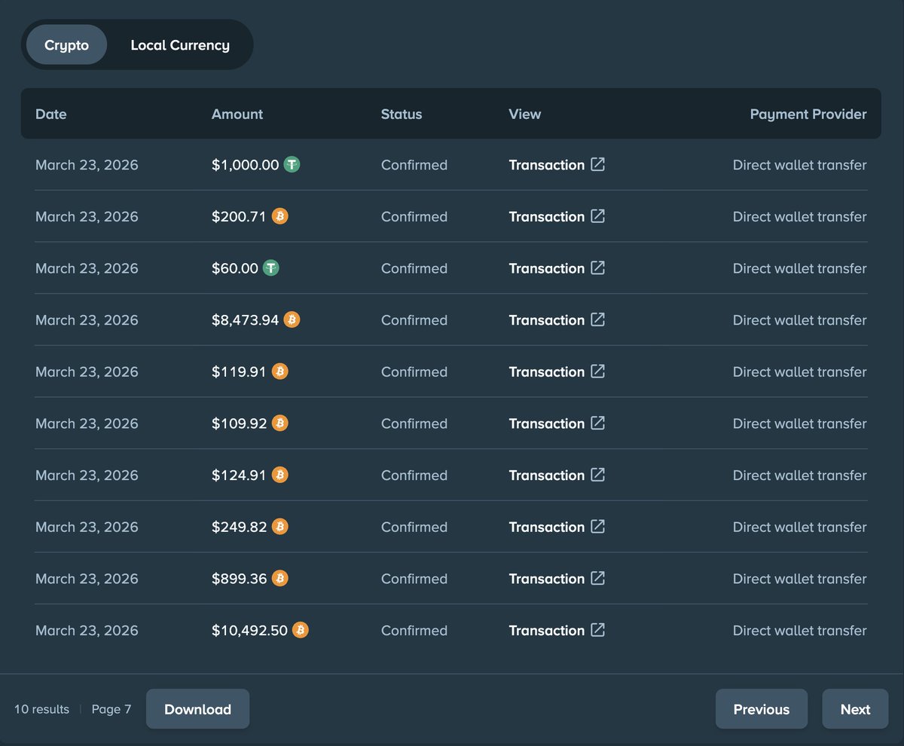Image resolution: width=904 pixels, height=746 pixels.
Task: Go to the Previous page
Action: point(761,709)
